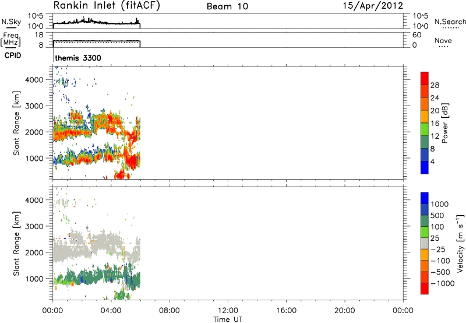Click the dotted frequency line in Freq panel
Viewport: 466px width, 323px height.
96,42
